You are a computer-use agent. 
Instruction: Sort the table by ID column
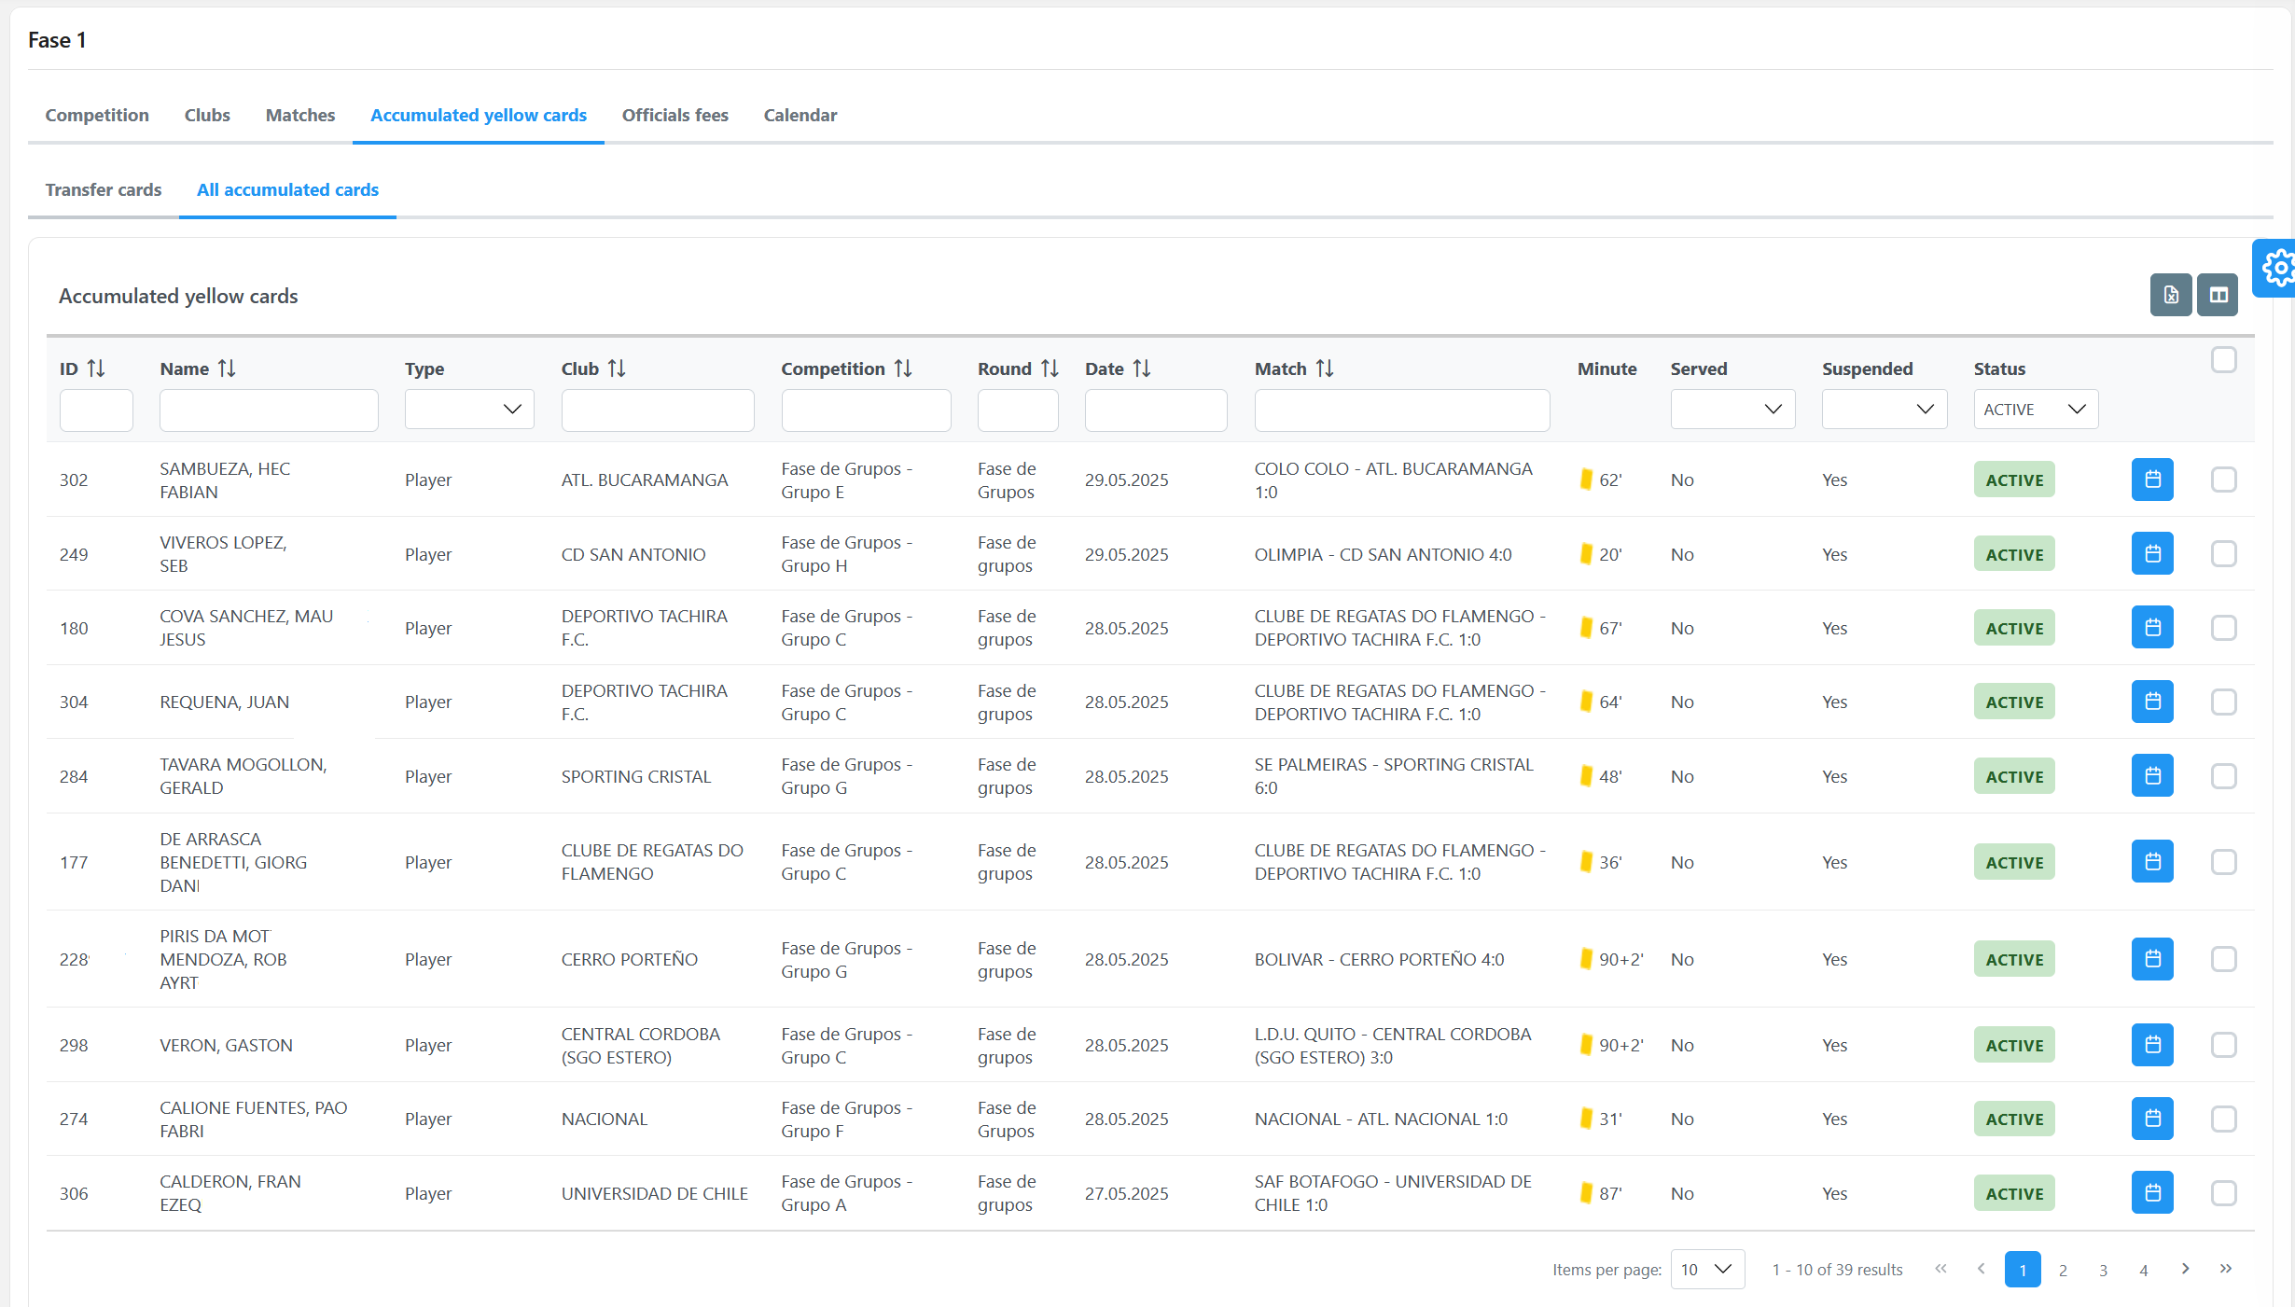[95, 368]
